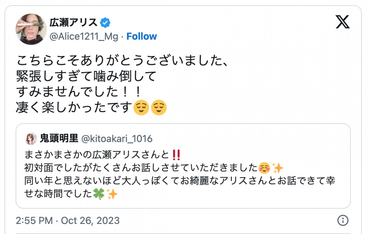Click the second relieved face emoji
The height and width of the screenshot is (234, 367).
159,107
